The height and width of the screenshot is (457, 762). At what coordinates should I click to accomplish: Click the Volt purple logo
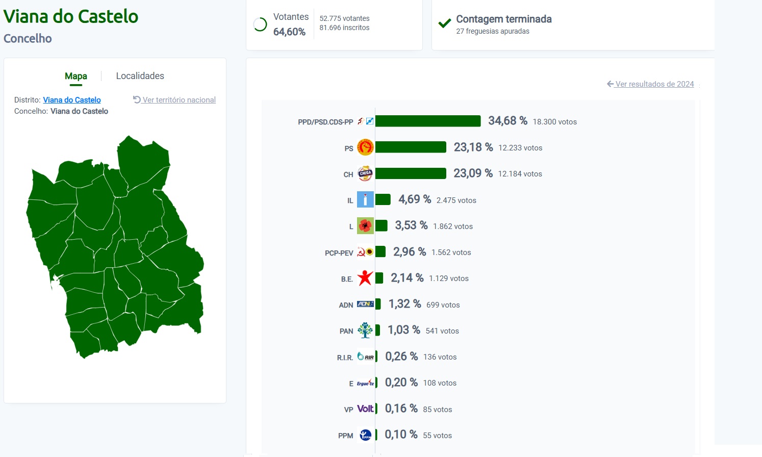[365, 409]
